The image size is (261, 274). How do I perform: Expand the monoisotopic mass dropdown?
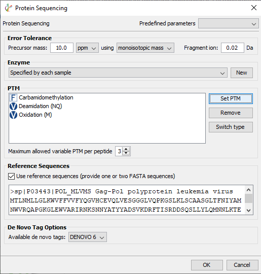(x=145, y=48)
